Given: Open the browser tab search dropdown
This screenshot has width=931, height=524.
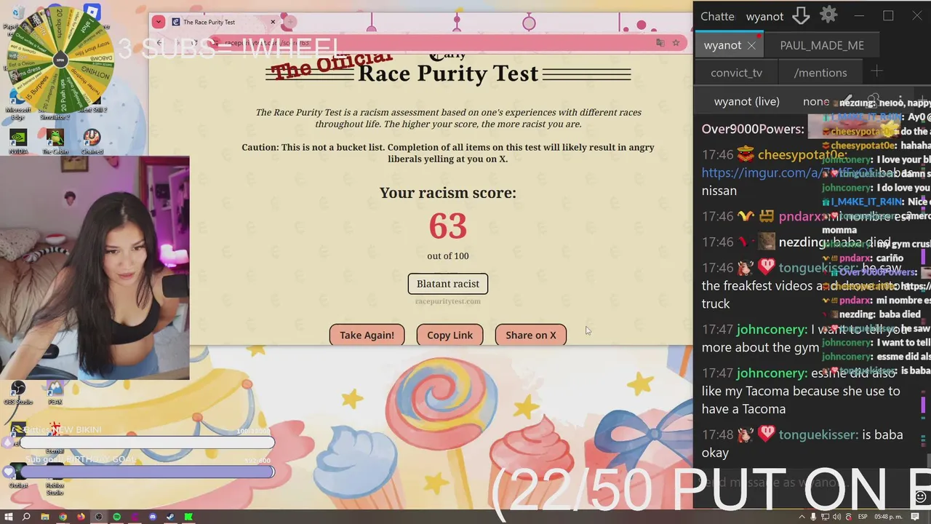Looking at the screenshot, I should pyautogui.click(x=158, y=22).
